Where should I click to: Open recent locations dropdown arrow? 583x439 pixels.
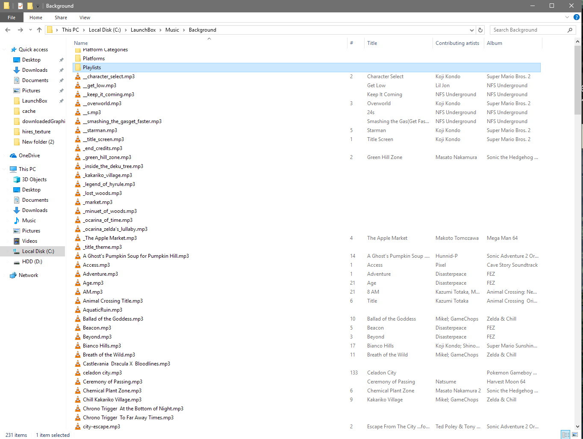point(30,30)
